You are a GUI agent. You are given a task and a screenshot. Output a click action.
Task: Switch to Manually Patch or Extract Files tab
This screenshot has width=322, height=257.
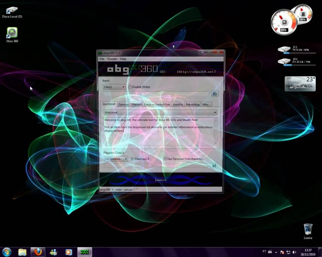pos(151,104)
